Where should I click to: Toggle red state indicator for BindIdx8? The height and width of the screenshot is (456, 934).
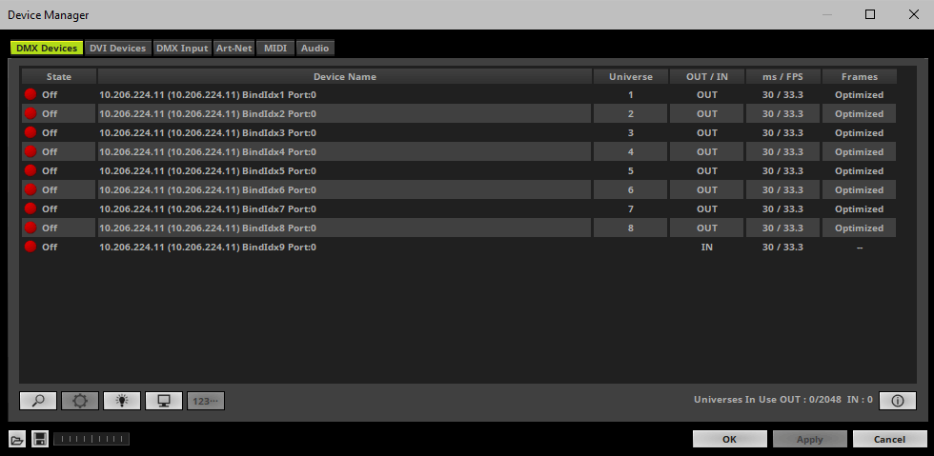30,228
